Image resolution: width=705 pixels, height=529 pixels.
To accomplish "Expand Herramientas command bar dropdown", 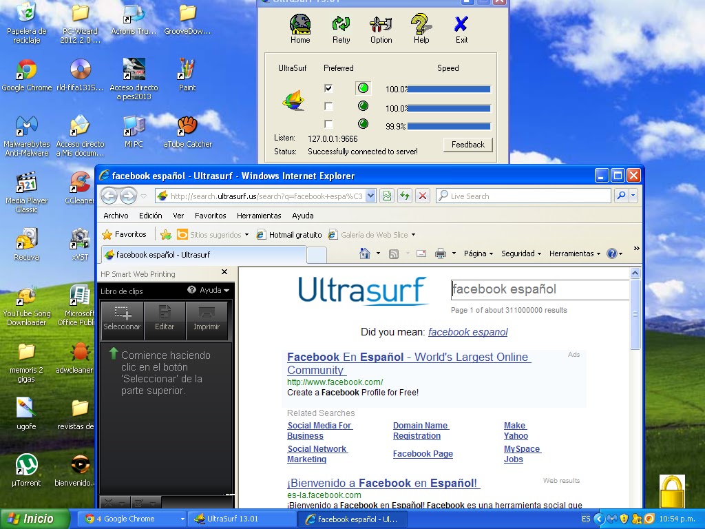I will click(575, 253).
